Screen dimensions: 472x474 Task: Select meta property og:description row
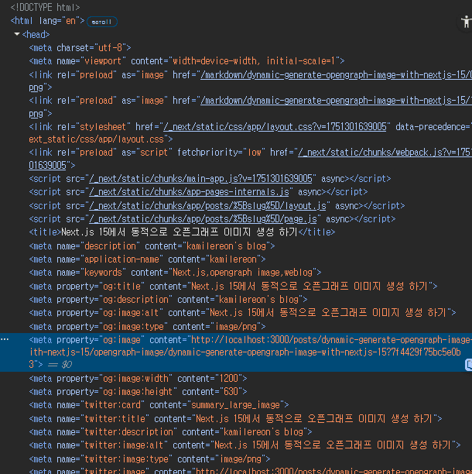(x=168, y=300)
